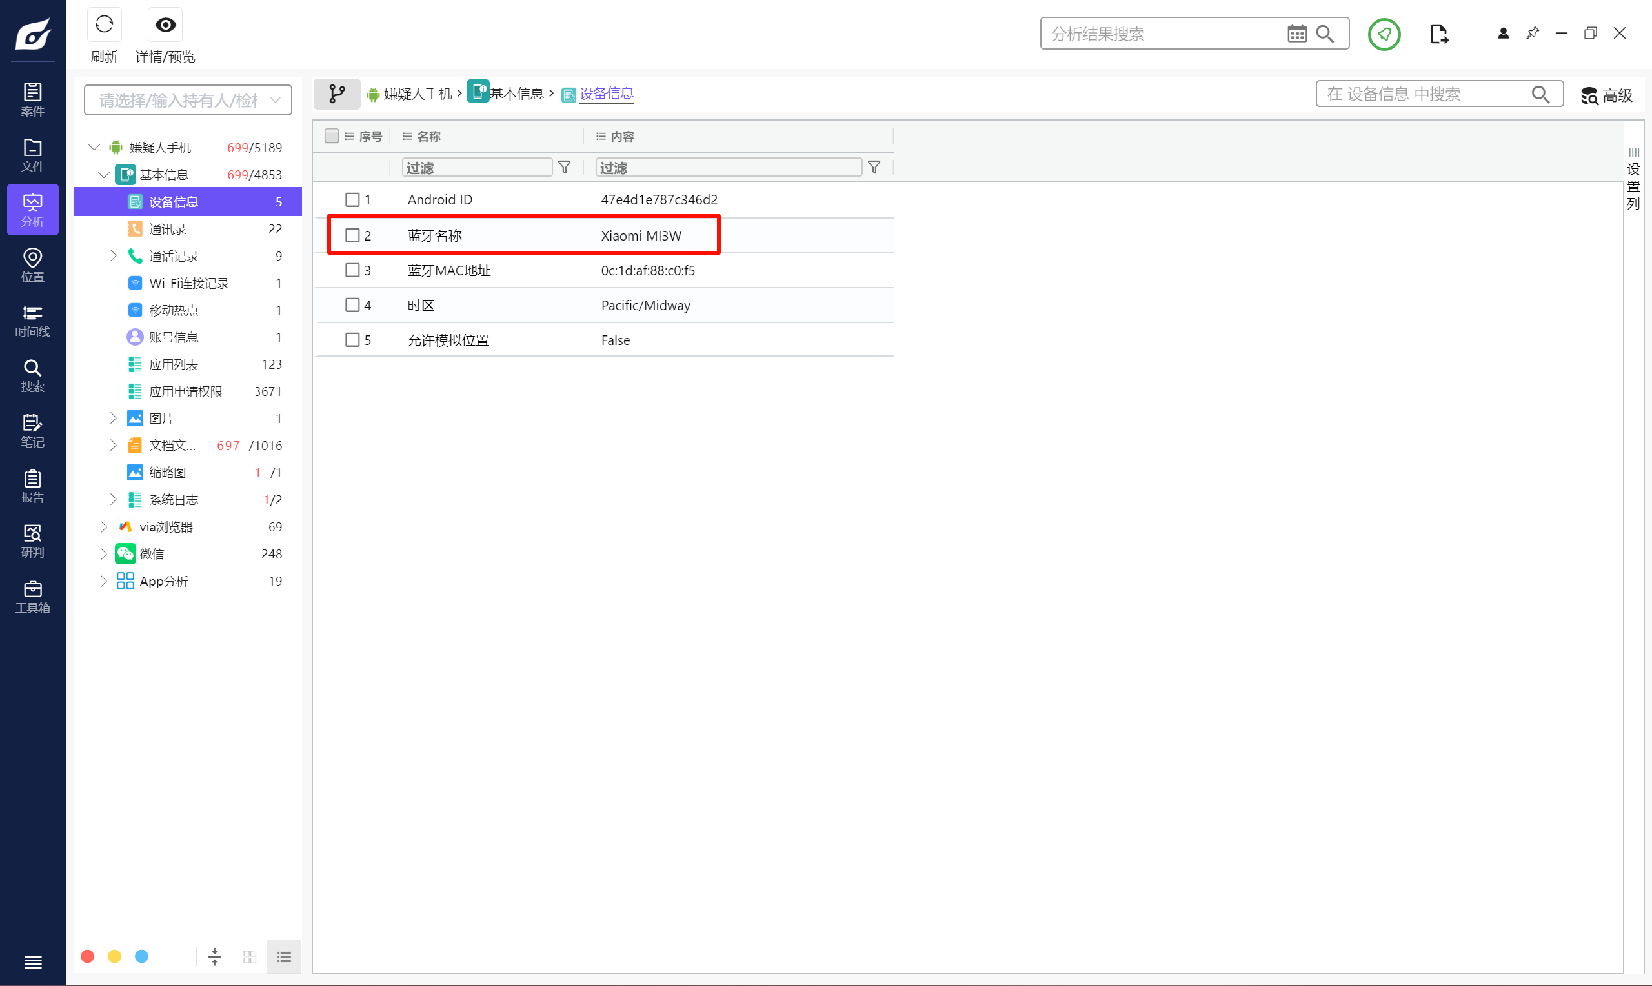This screenshot has width=1652, height=986.
Task: Click filter funnel for 内容 column
Action: click(x=874, y=168)
